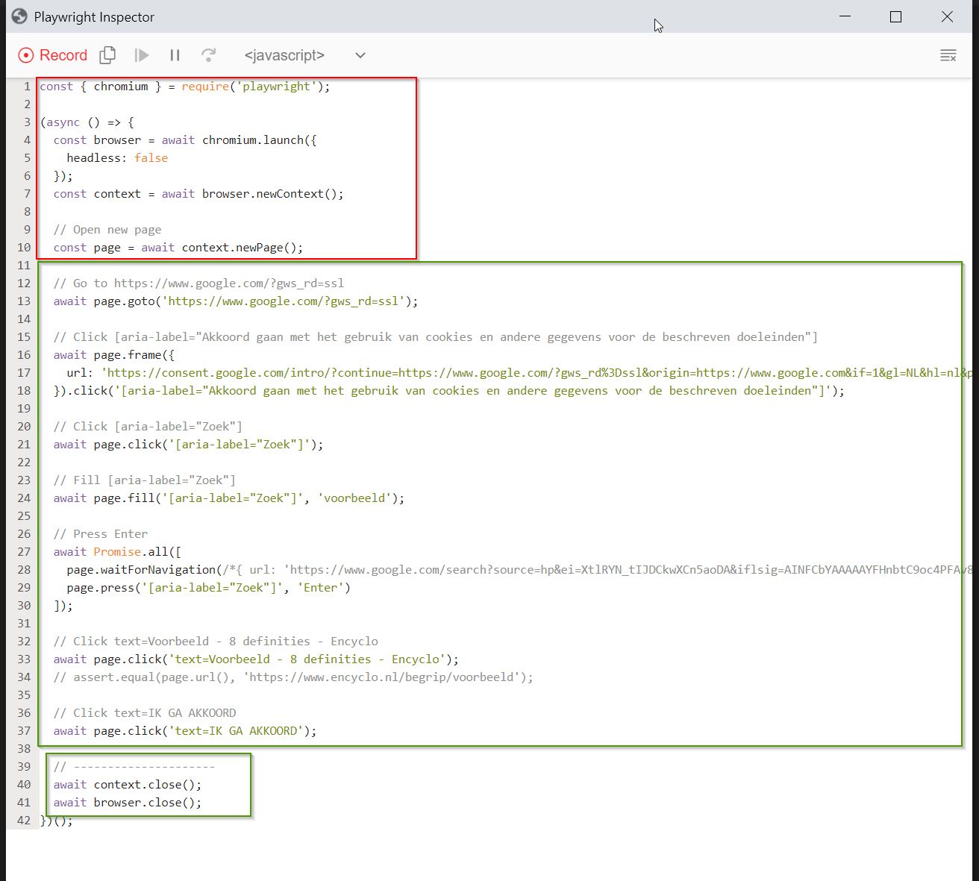Close the Playwright Inspector window

tap(947, 16)
